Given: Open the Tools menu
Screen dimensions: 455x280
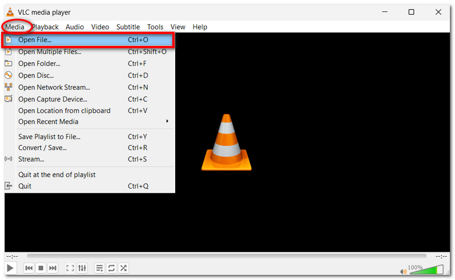Looking at the screenshot, I should (155, 27).
